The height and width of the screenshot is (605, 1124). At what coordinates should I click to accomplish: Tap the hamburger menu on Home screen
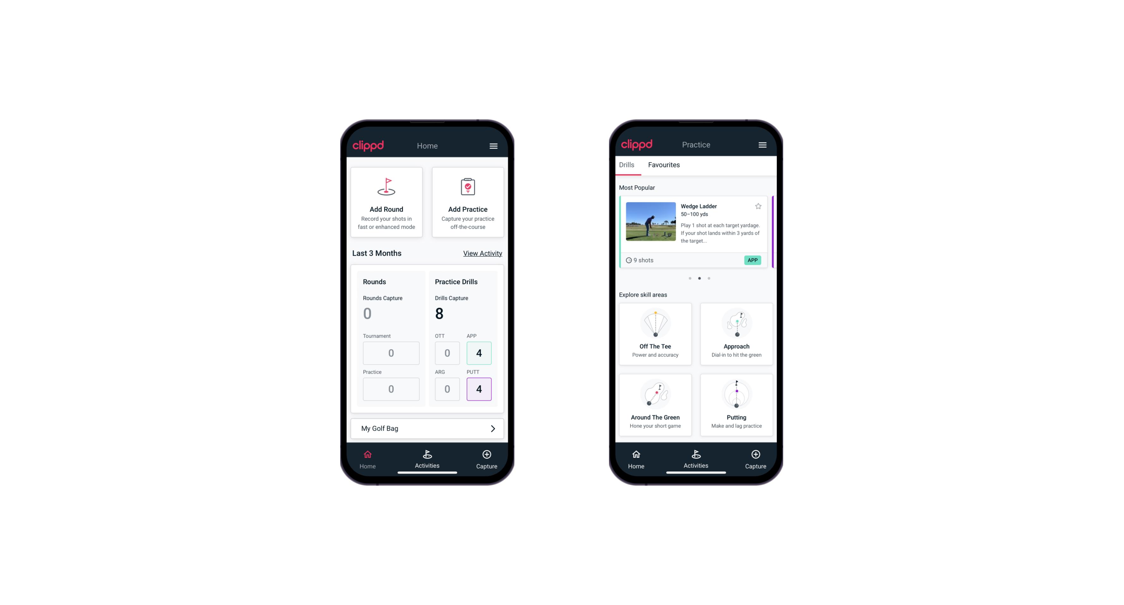click(495, 145)
